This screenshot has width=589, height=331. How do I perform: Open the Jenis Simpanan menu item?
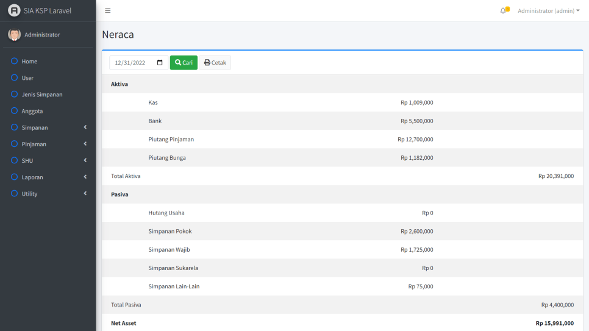point(48,94)
